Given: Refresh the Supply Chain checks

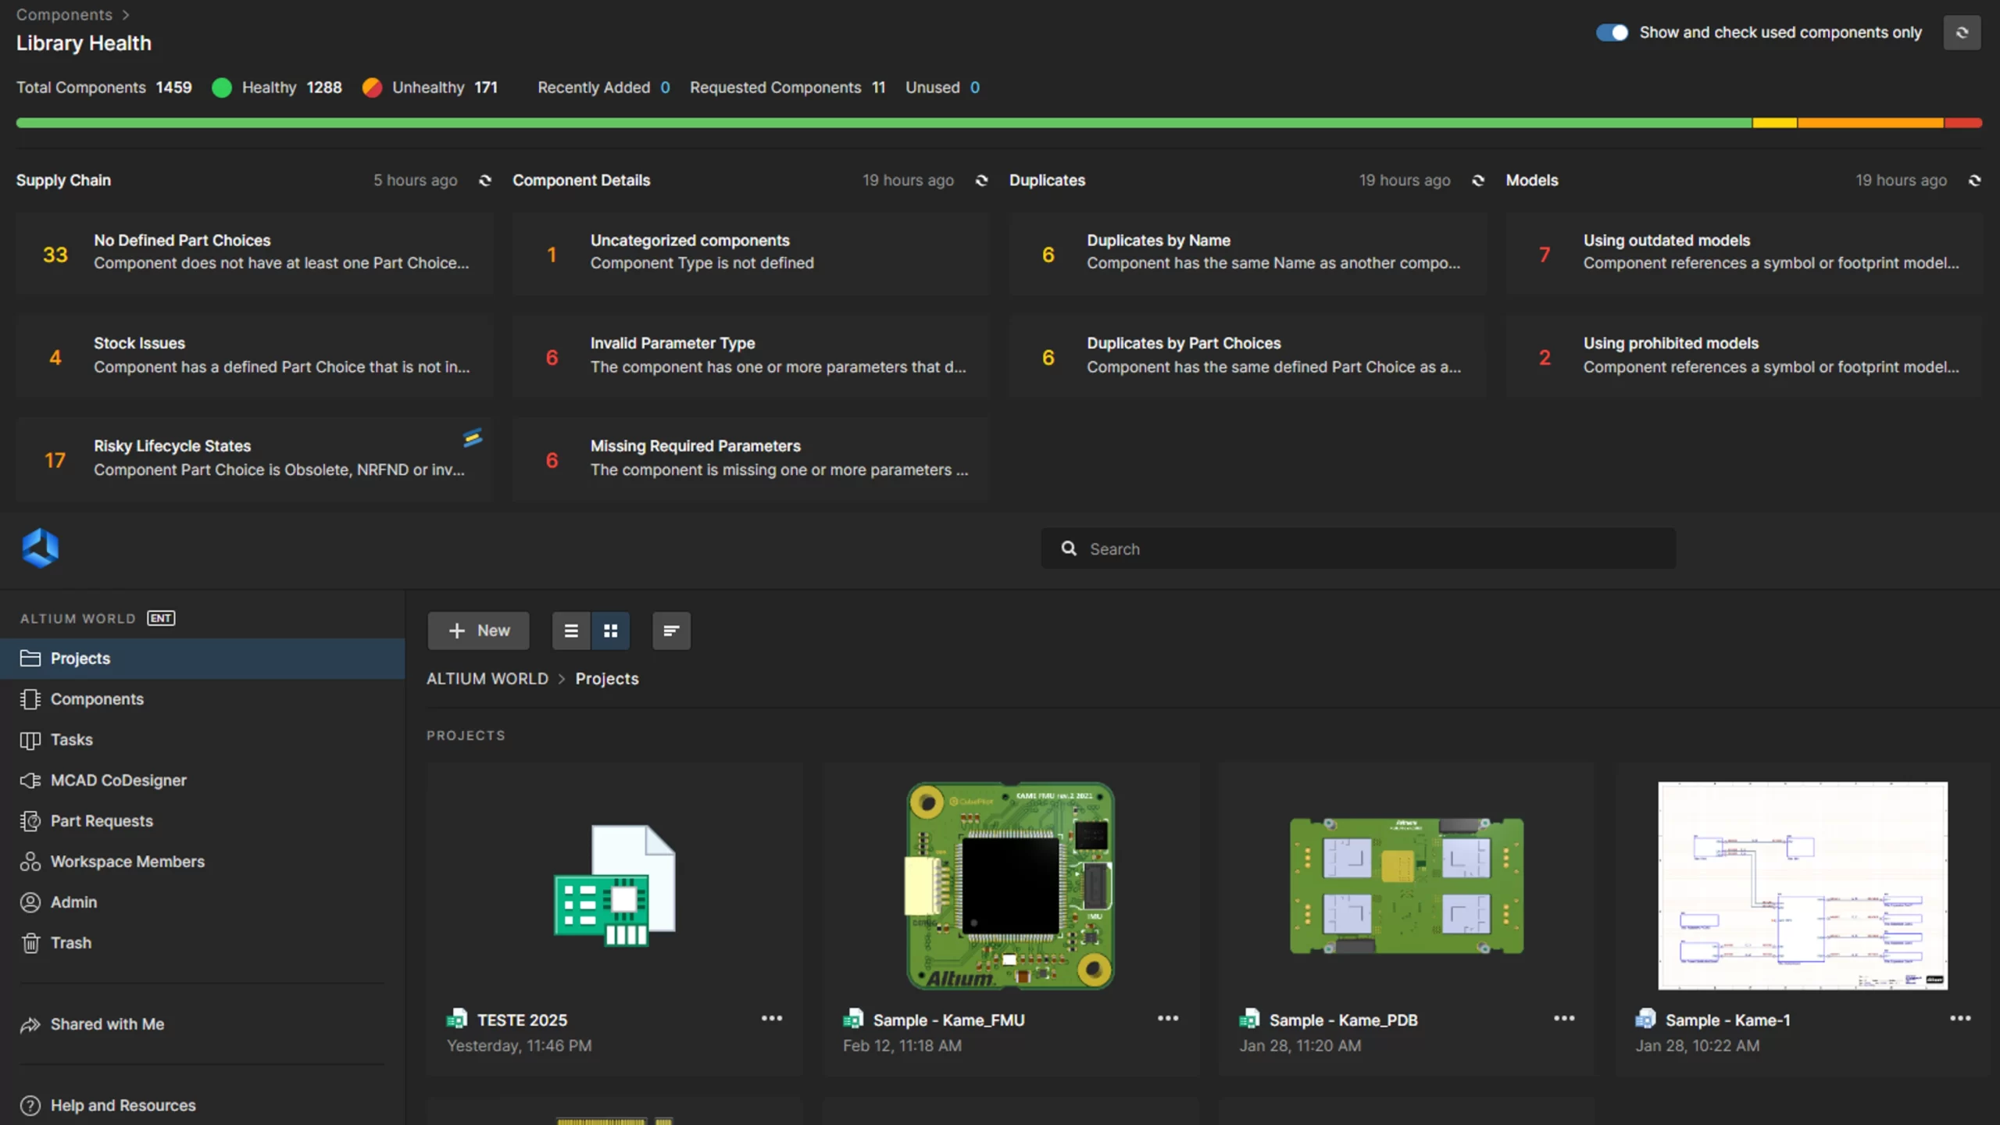Looking at the screenshot, I should pyautogui.click(x=485, y=180).
